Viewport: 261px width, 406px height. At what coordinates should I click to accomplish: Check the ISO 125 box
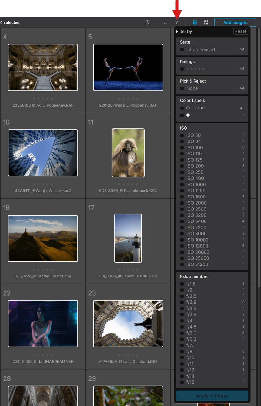click(x=182, y=160)
